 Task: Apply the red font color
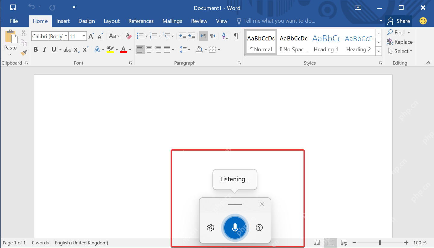(124, 49)
